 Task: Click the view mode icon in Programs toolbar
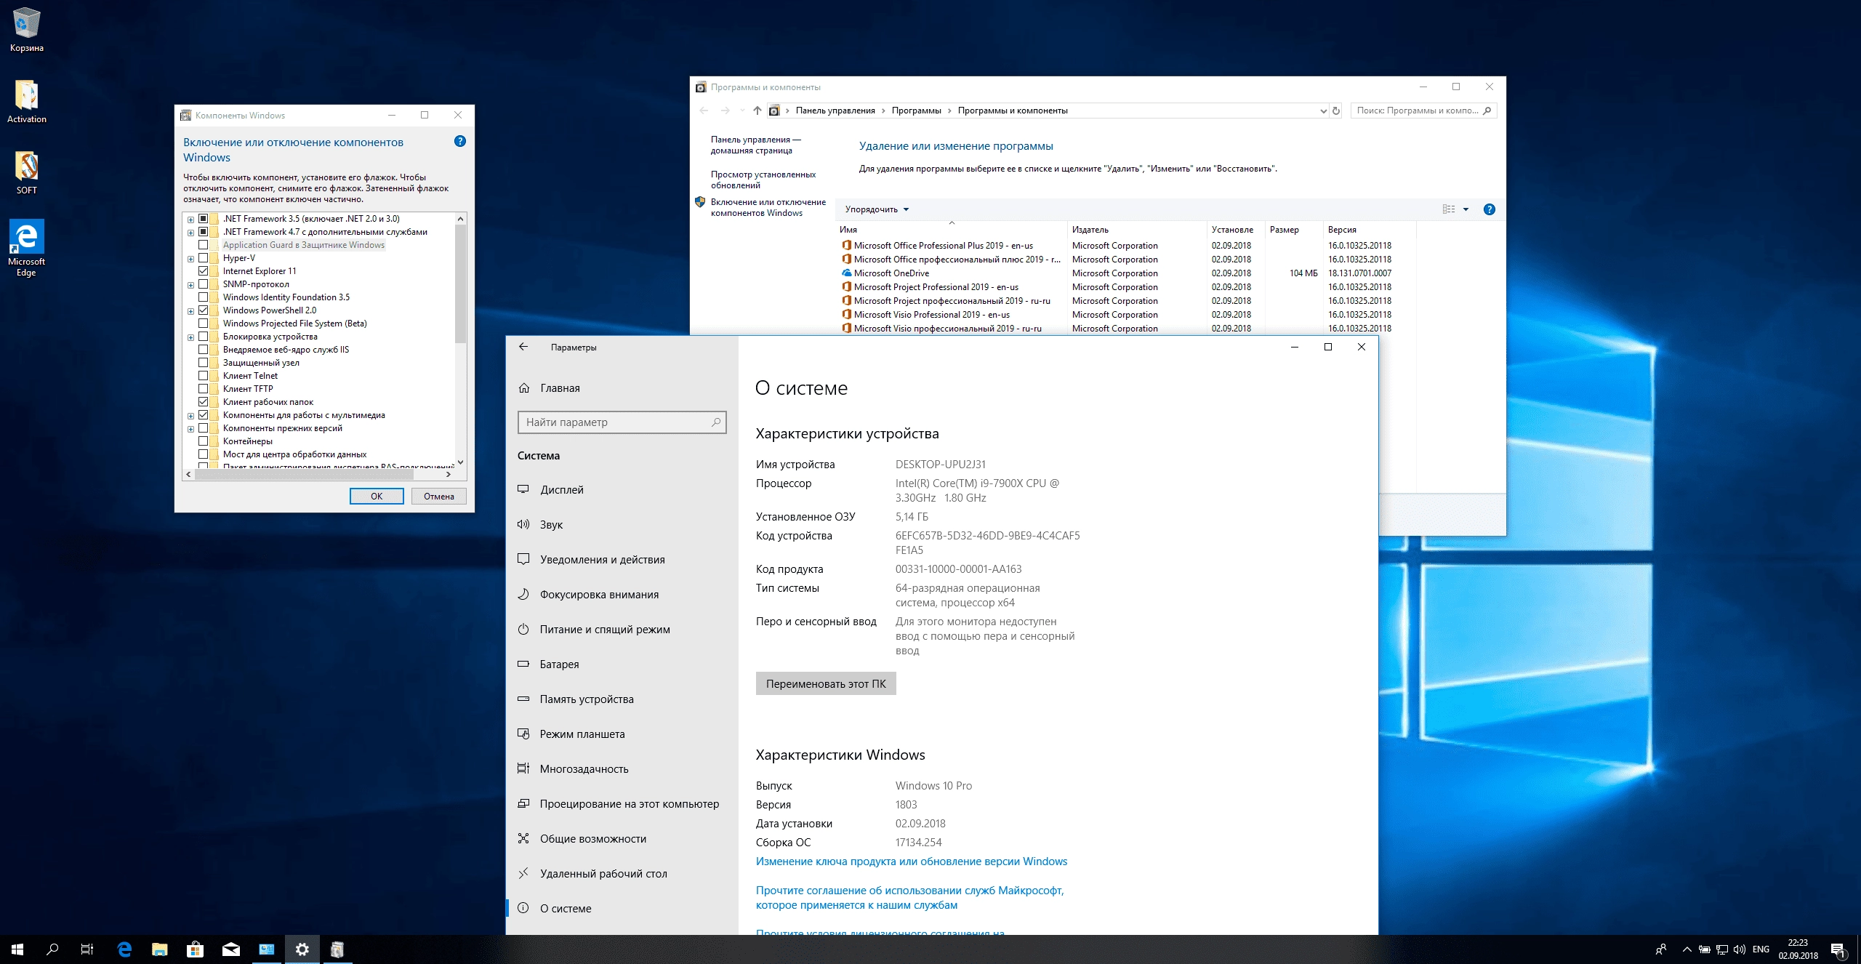[x=1448, y=209]
